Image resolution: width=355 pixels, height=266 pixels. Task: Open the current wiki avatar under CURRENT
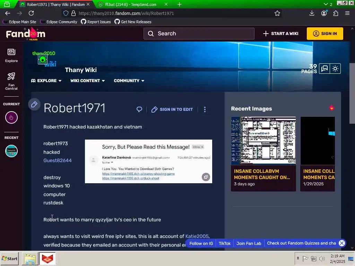(x=11, y=117)
